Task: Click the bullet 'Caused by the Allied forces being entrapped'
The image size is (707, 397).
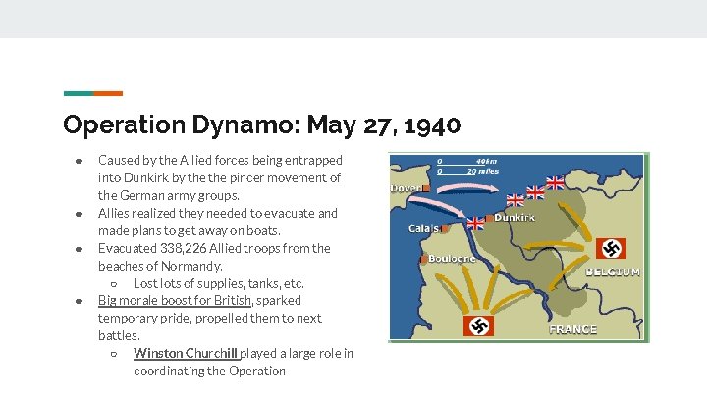Action: tap(220, 160)
